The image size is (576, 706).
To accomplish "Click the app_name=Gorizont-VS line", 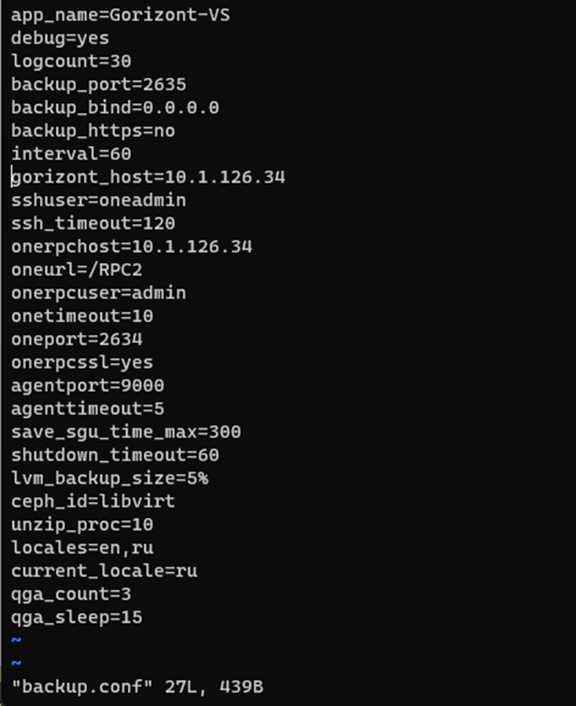I will (121, 16).
